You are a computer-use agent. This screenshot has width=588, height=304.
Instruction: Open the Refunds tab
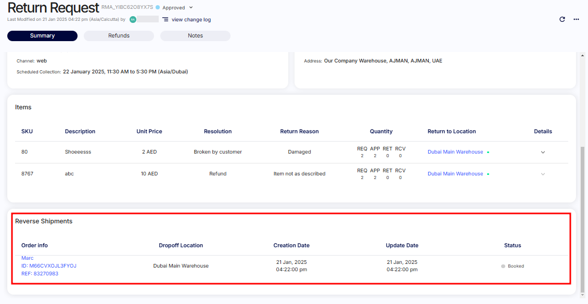pos(119,35)
